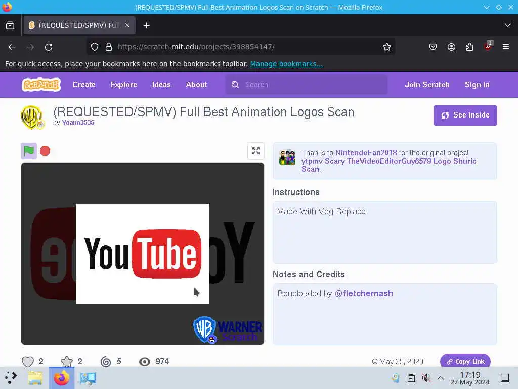Open the NintendoFan2018 profile link

click(366, 153)
